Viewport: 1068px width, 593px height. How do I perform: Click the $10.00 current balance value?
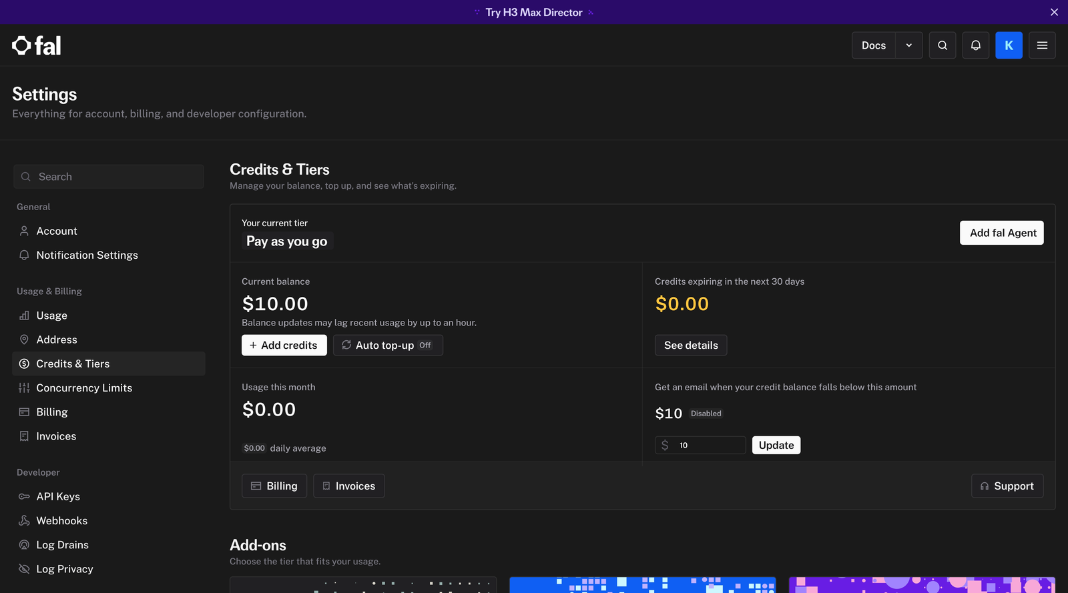click(x=275, y=304)
